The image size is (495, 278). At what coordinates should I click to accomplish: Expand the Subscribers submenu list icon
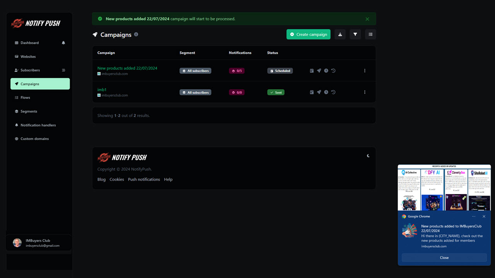click(x=63, y=70)
